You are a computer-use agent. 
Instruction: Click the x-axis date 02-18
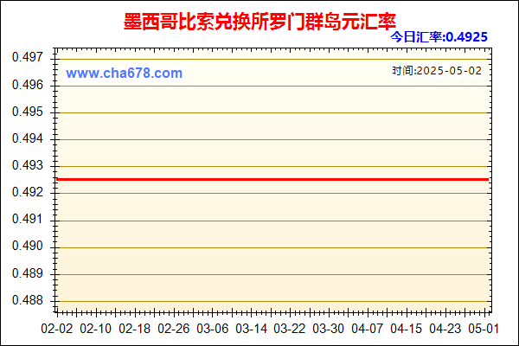click(x=134, y=329)
